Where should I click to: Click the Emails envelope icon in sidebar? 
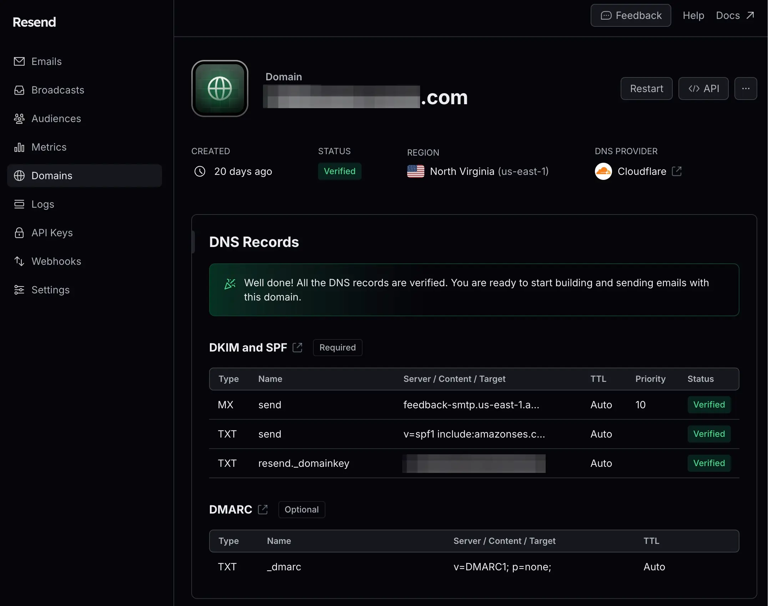click(19, 61)
